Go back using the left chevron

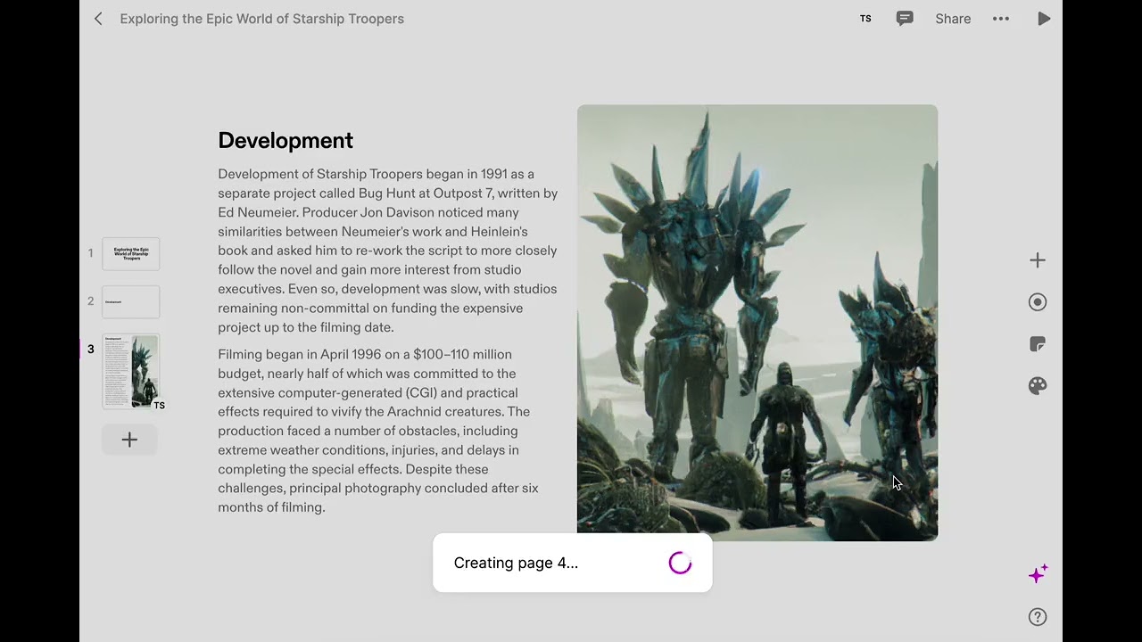[x=98, y=19]
